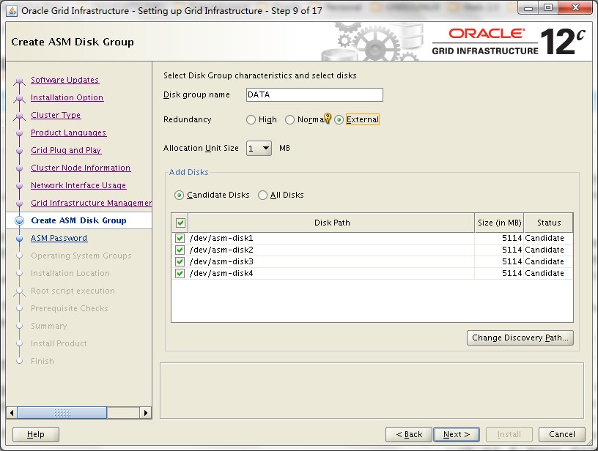This screenshot has height=451, width=598.
Task: Click Change Discovery Path button
Action: pos(520,338)
